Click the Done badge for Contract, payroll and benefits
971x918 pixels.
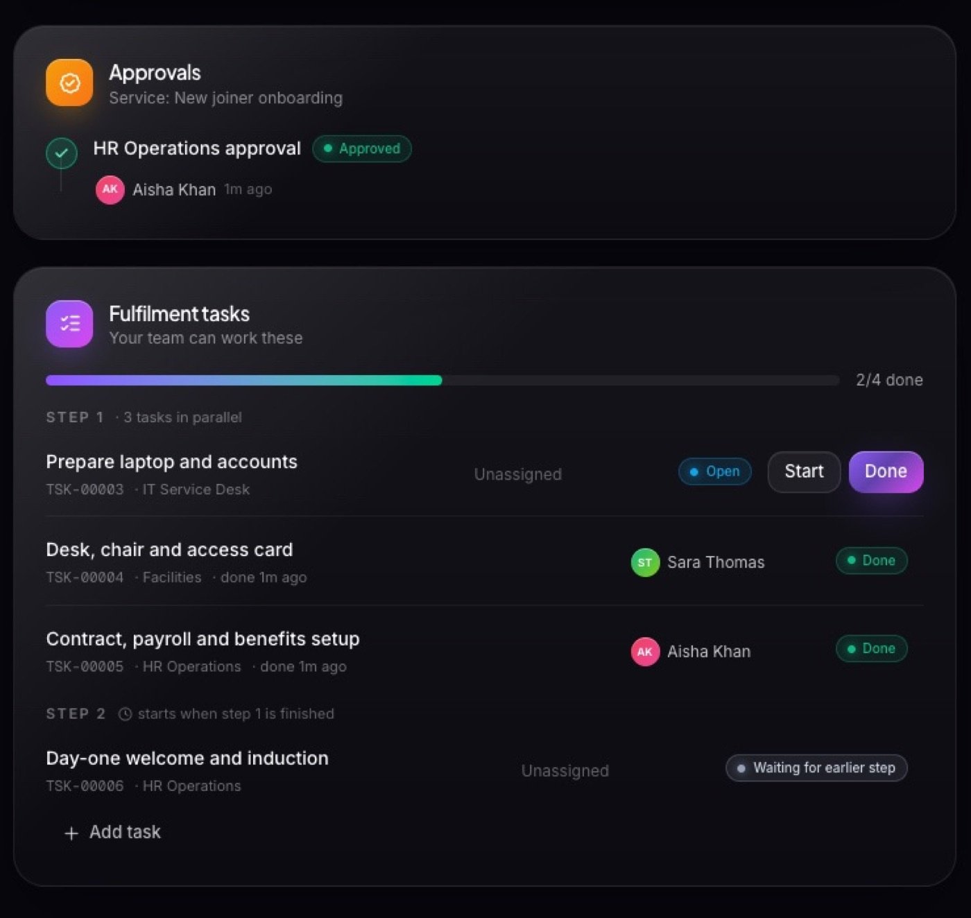(871, 649)
